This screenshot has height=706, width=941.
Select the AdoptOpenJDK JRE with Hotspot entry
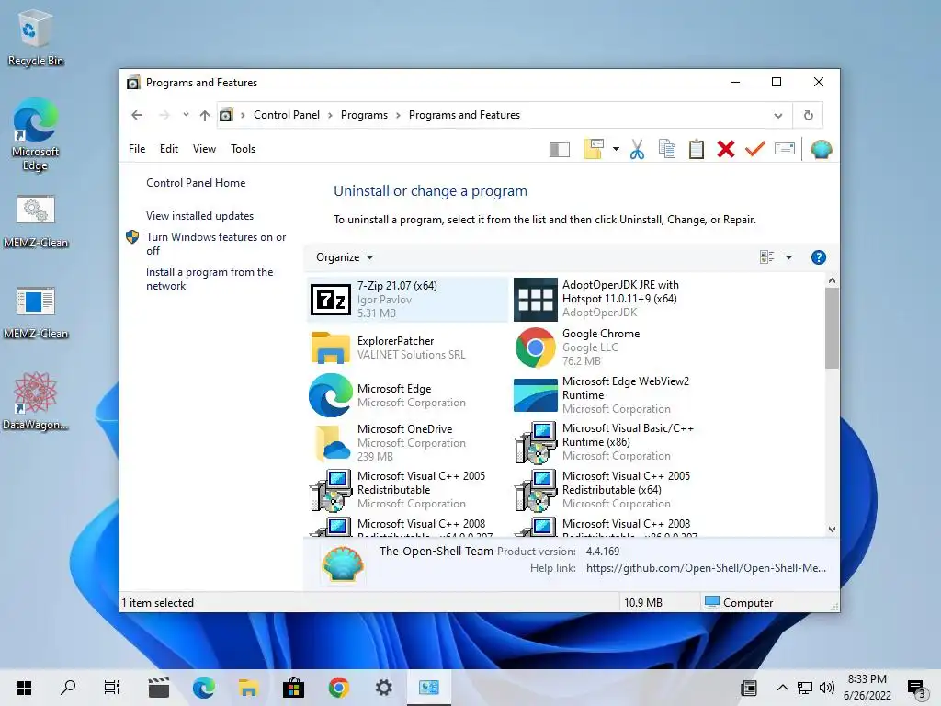point(611,299)
